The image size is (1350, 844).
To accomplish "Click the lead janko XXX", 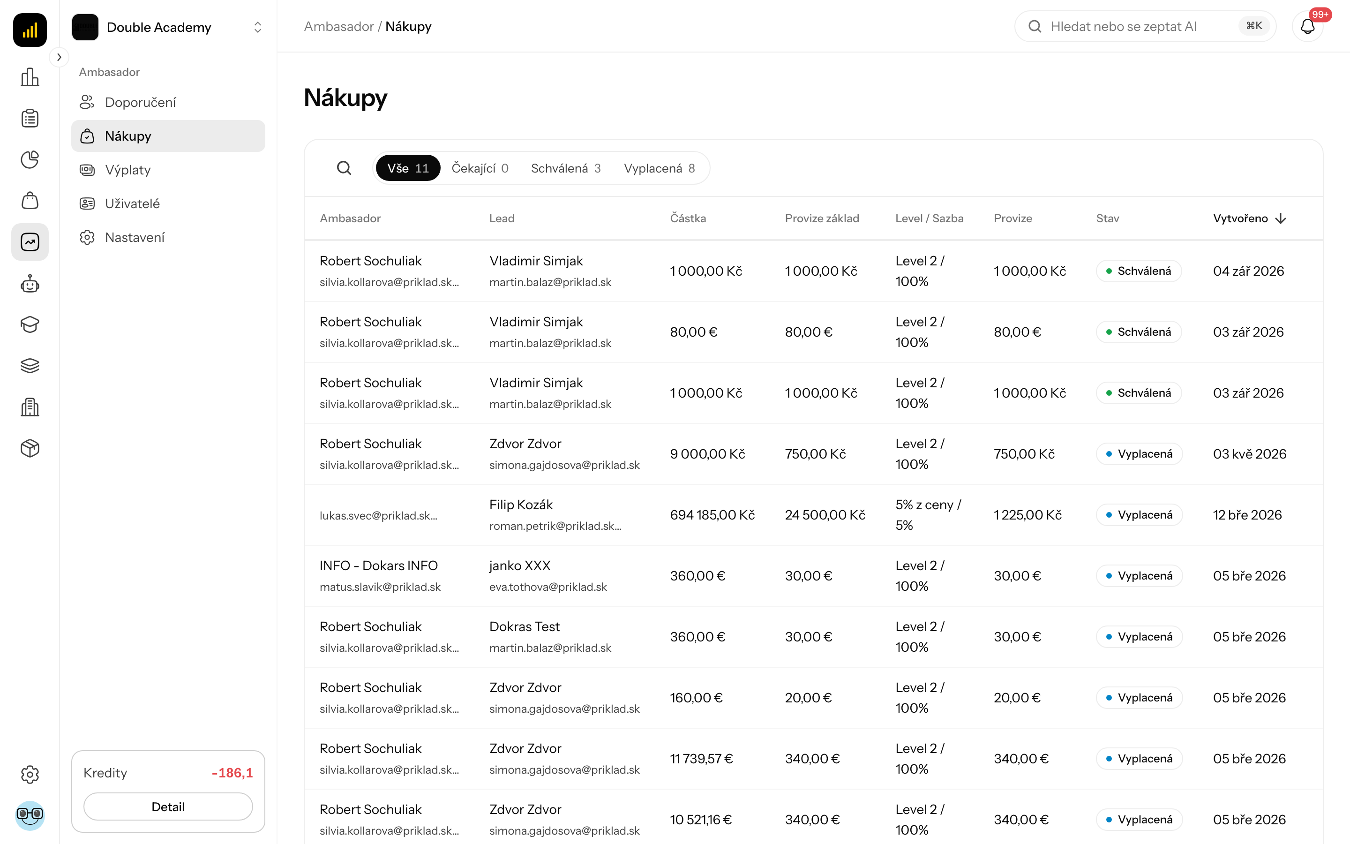I will (519, 565).
